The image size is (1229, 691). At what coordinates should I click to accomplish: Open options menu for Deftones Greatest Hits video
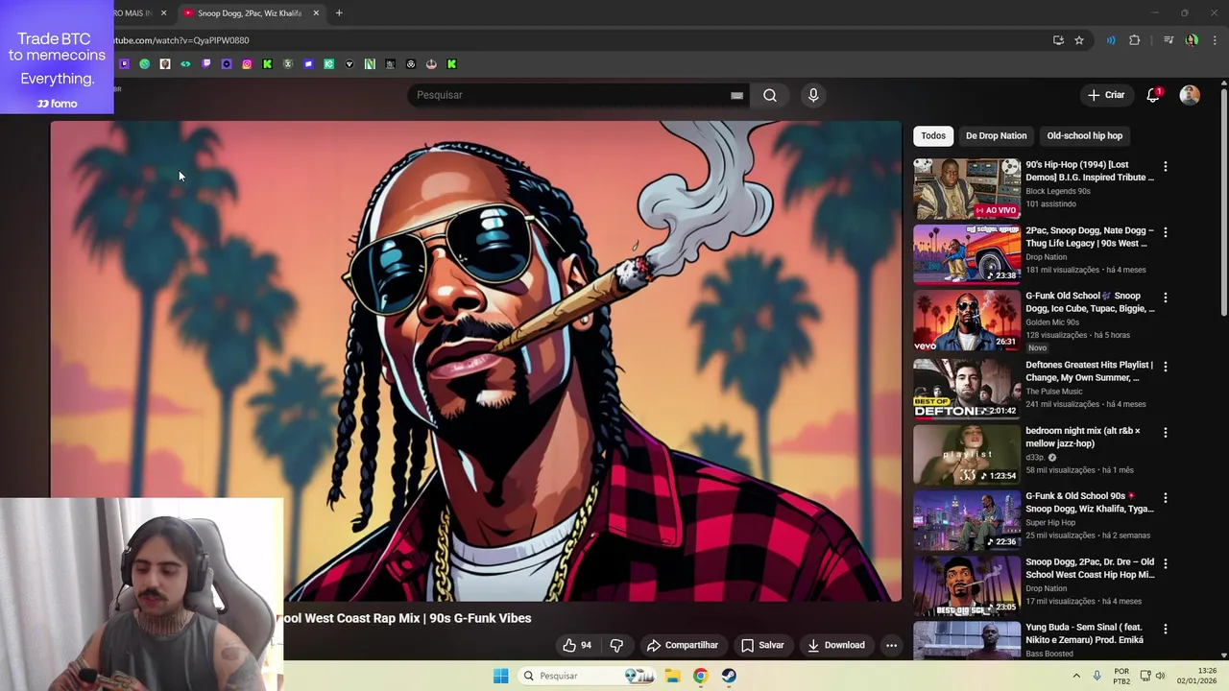pos(1166,367)
